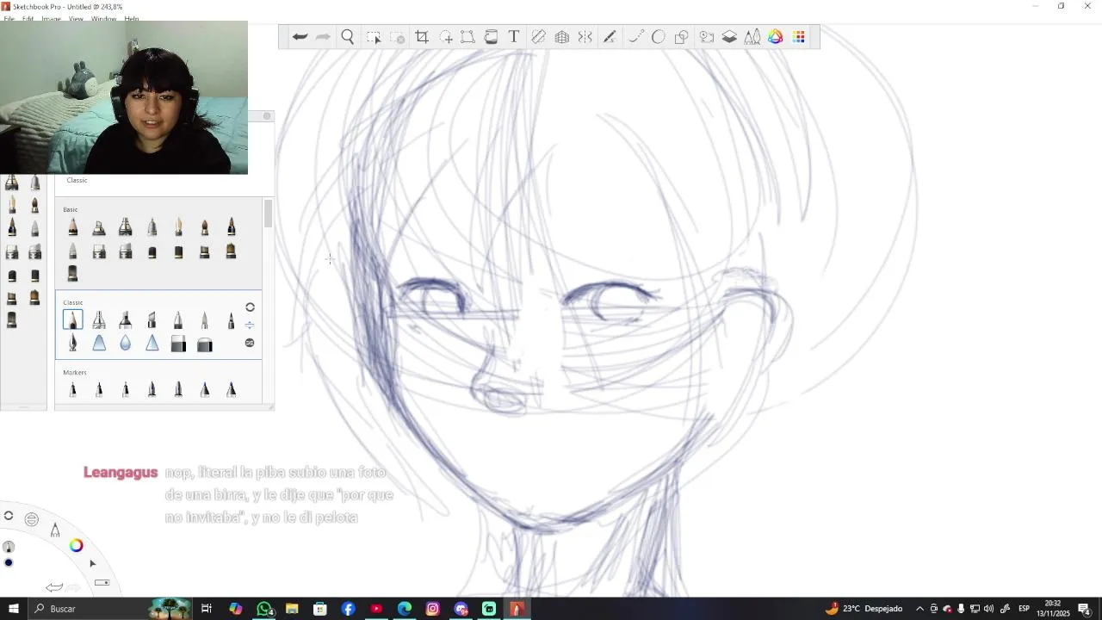Open the Window menu

click(103, 18)
